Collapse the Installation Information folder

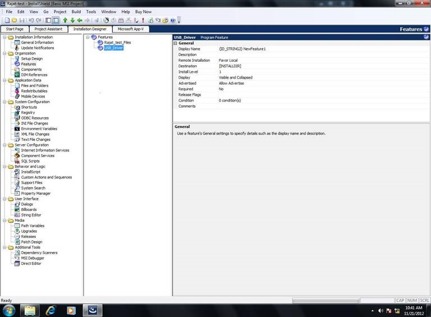pyautogui.click(x=4, y=37)
